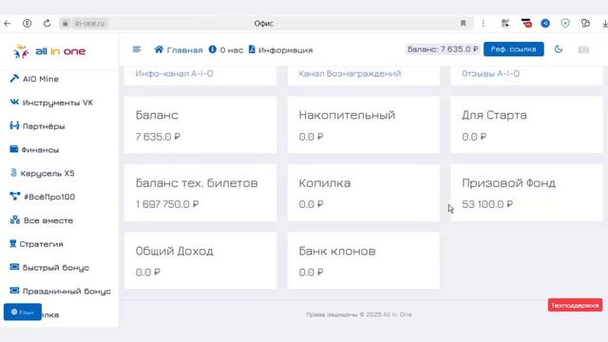
Task: Click the Праздничный бонус money icon
Action: pyautogui.click(x=14, y=291)
